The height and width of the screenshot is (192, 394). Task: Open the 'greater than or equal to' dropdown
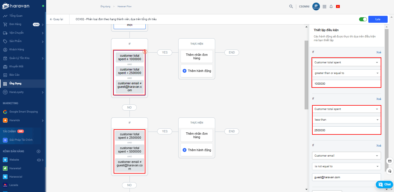[346, 73]
